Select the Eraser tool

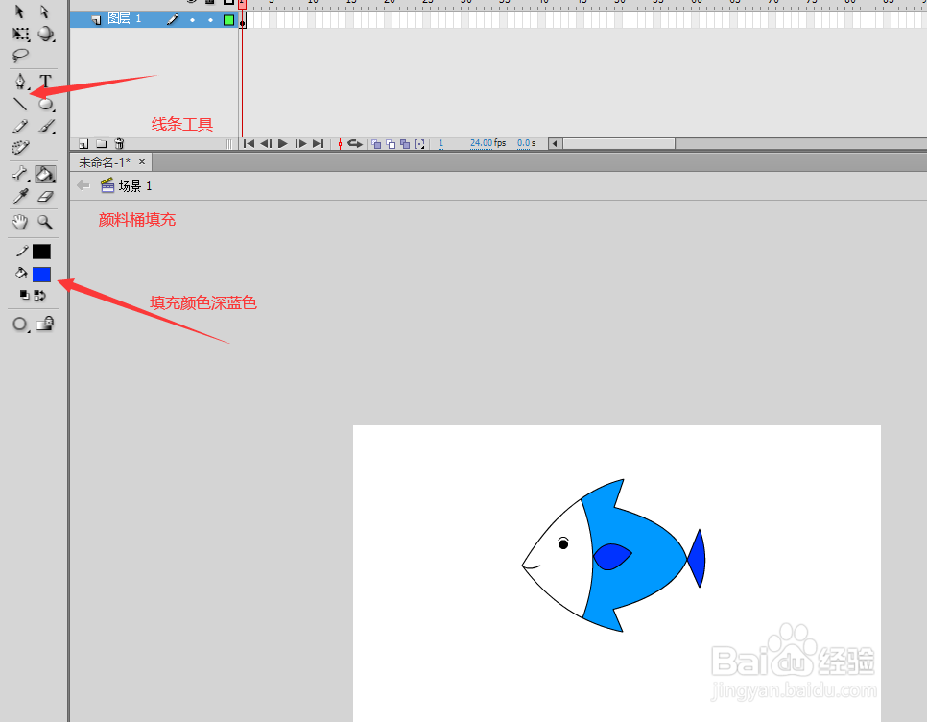tap(45, 195)
